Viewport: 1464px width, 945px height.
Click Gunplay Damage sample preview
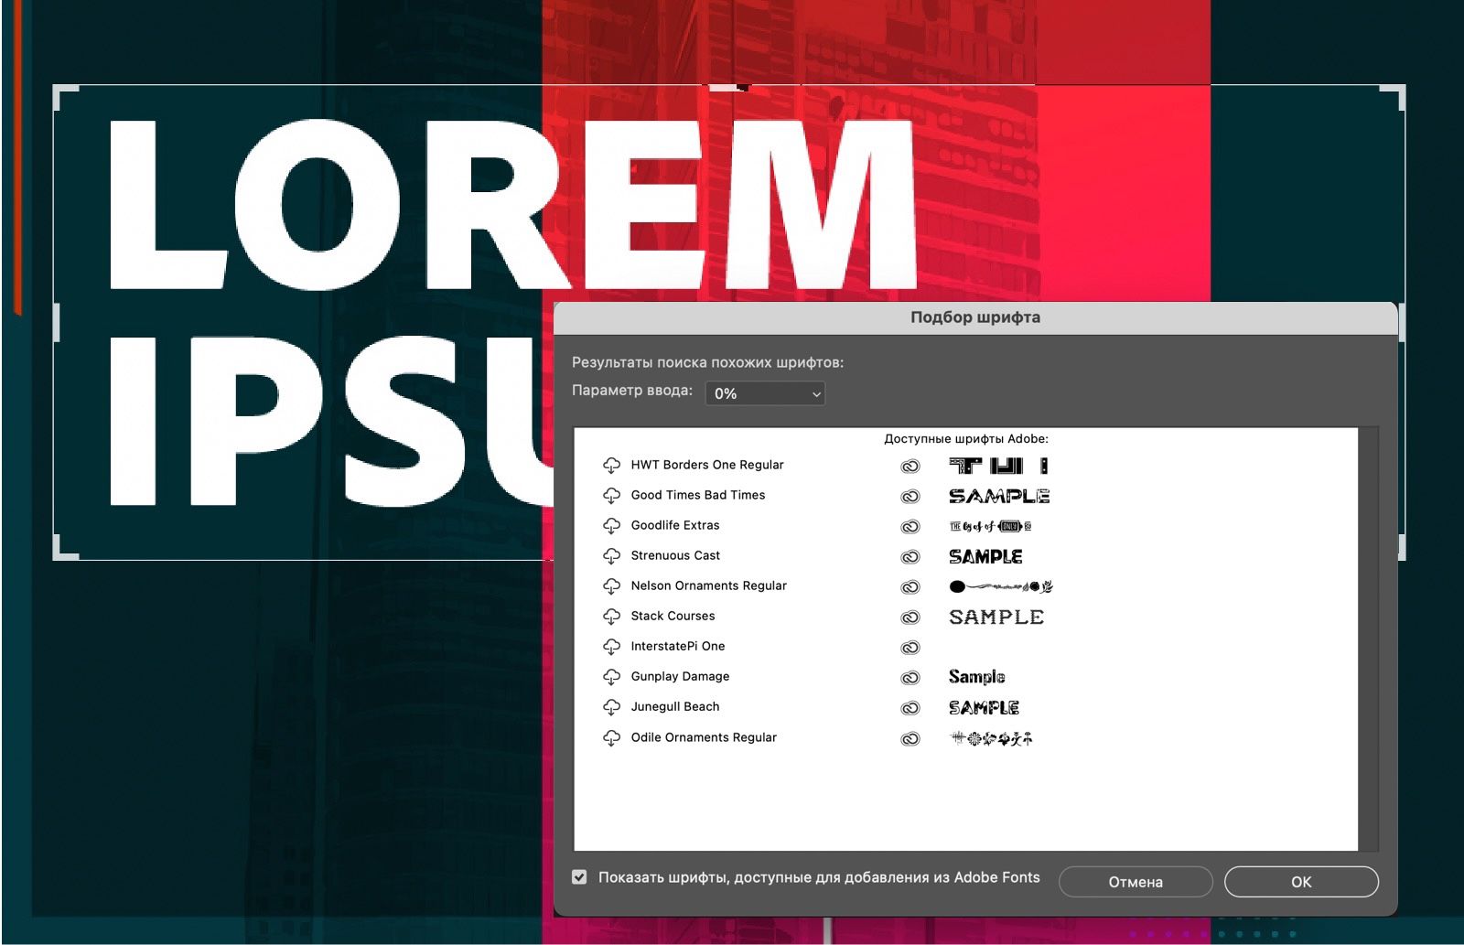(977, 677)
